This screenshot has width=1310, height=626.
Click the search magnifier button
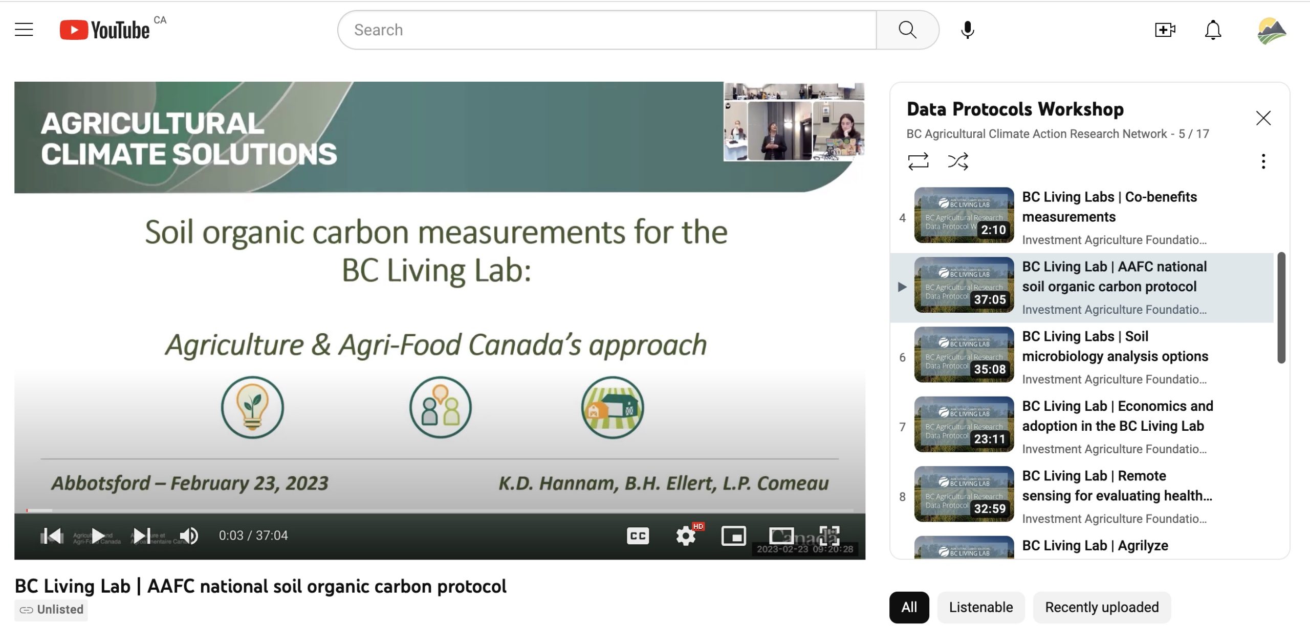(907, 30)
